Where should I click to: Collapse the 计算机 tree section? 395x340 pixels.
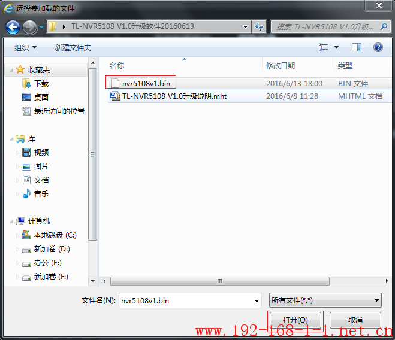[11, 221]
